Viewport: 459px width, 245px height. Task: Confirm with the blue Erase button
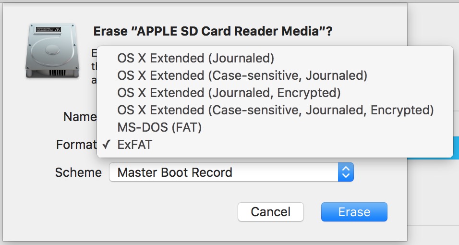coord(354,212)
